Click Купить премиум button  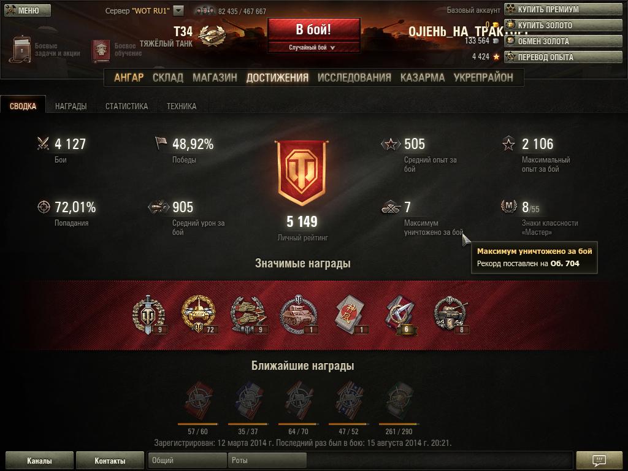[x=563, y=9]
